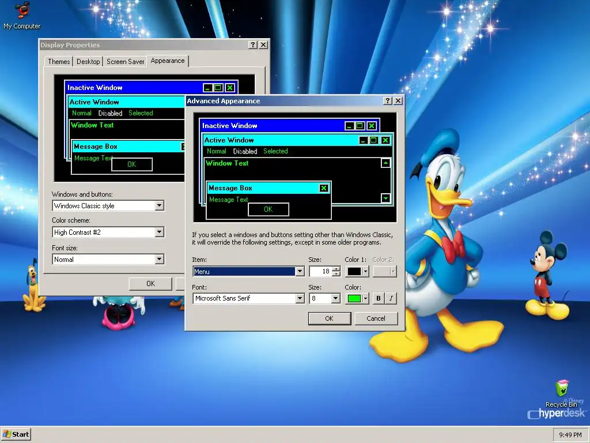
Task: Switch to the Desktop tab
Action: (x=88, y=61)
